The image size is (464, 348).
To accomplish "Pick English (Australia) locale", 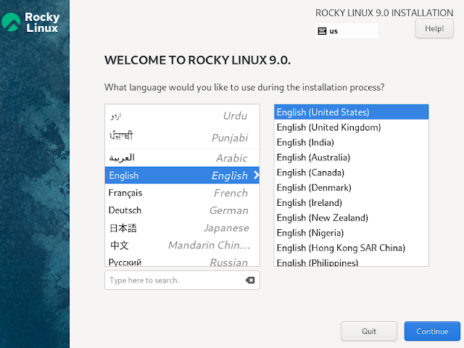I will click(351, 157).
